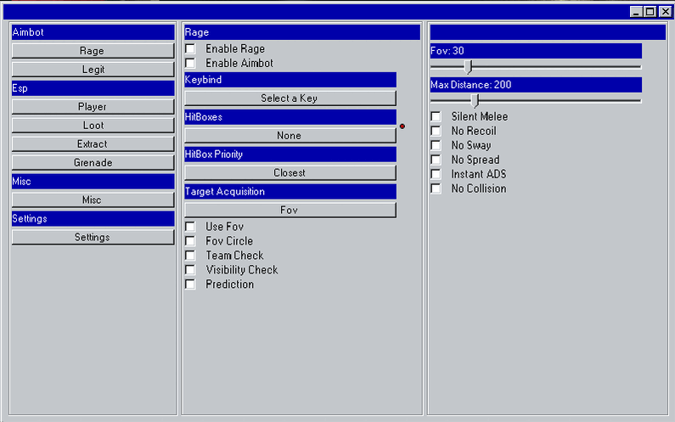
Task: Open the HitBox Priority Closest dropdown
Action: click(290, 173)
